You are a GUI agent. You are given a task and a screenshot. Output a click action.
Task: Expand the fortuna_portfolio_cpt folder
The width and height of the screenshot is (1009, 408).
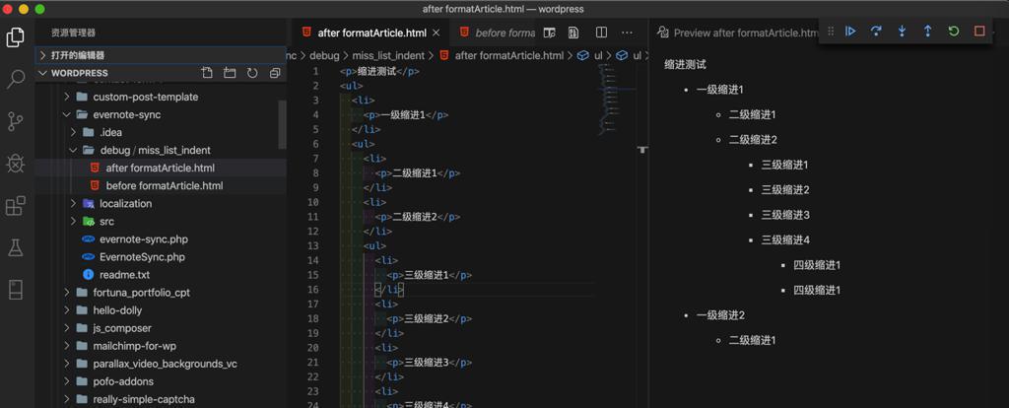66,292
